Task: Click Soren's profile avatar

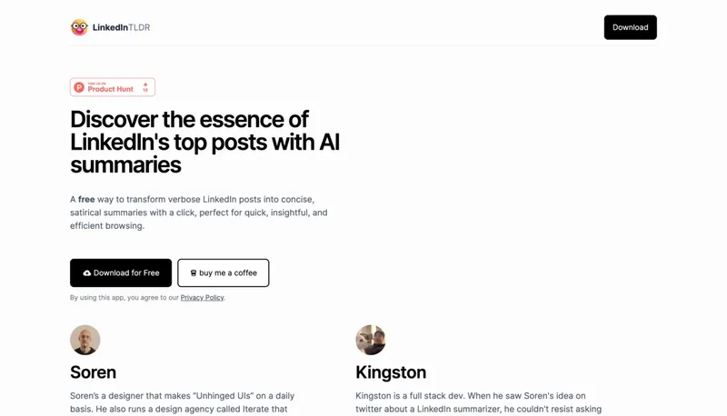Action: (85, 340)
